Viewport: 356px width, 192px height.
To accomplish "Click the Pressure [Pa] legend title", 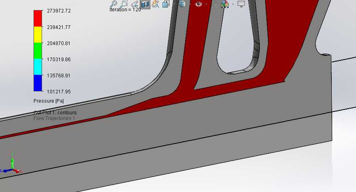I will point(48,101).
